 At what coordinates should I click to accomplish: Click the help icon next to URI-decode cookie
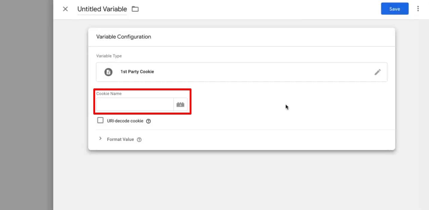coord(149,121)
